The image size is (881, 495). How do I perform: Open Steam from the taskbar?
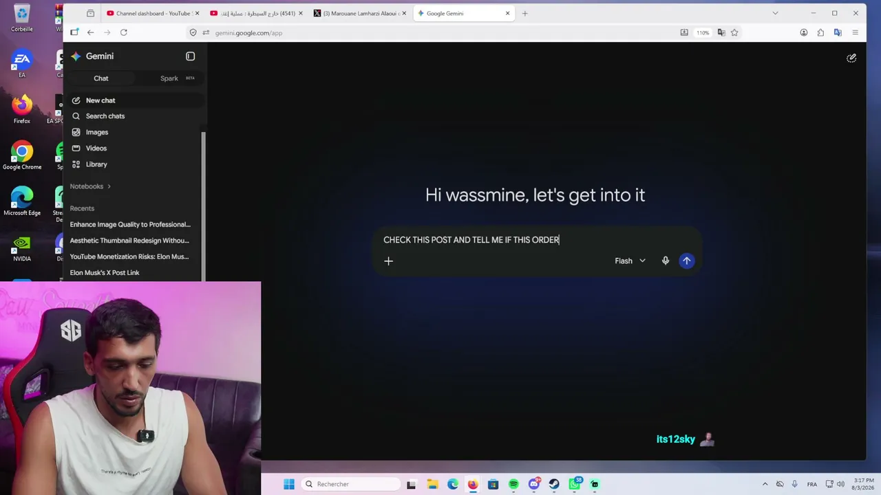tap(554, 484)
